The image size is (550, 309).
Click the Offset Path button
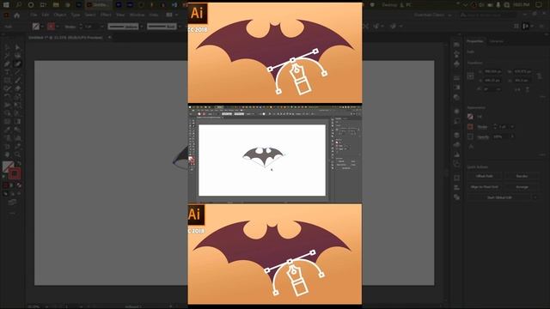485,176
